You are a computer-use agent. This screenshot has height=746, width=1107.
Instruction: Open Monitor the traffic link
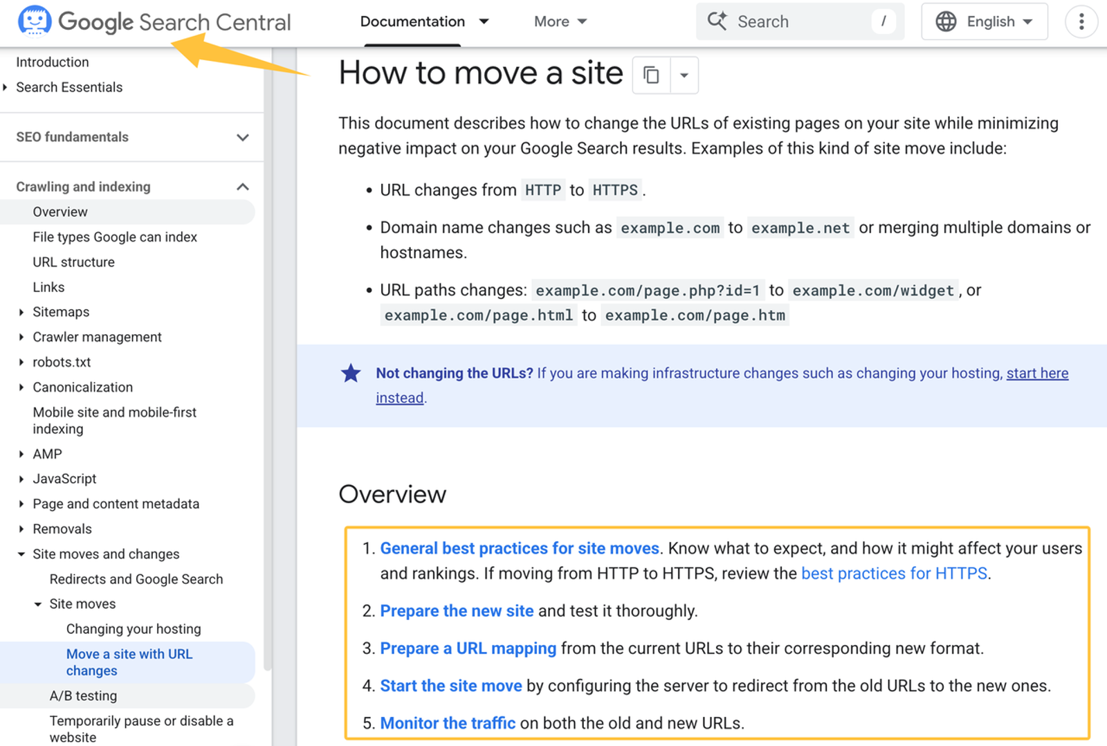tap(448, 722)
